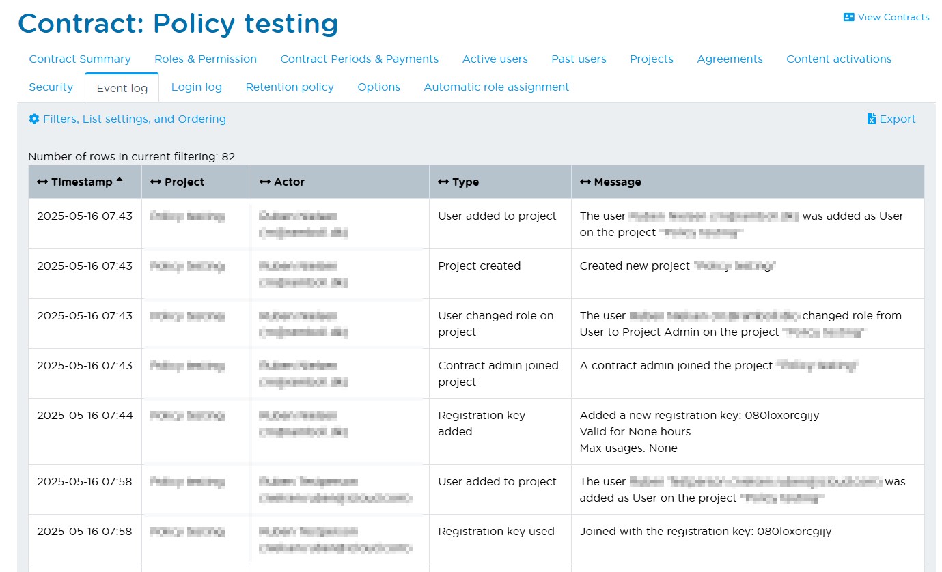The width and height of the screenshot is (942, 572).
Task: Sort by the Type column header
Action: click(x=465, y=182)
